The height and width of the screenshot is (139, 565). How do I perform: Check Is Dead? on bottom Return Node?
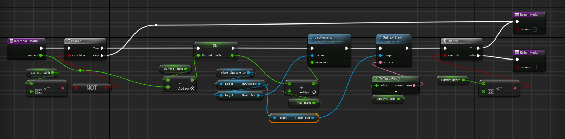pyautogui.click(x=535, y=67)
